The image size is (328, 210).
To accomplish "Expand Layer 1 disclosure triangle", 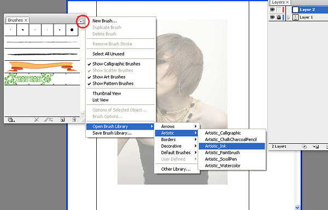I will pyautogui.click(x=289, y=17).
